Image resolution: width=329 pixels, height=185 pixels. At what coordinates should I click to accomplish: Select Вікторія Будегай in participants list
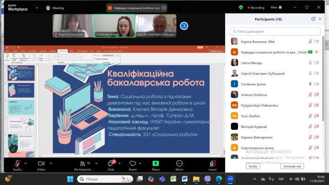coord(275,126)
